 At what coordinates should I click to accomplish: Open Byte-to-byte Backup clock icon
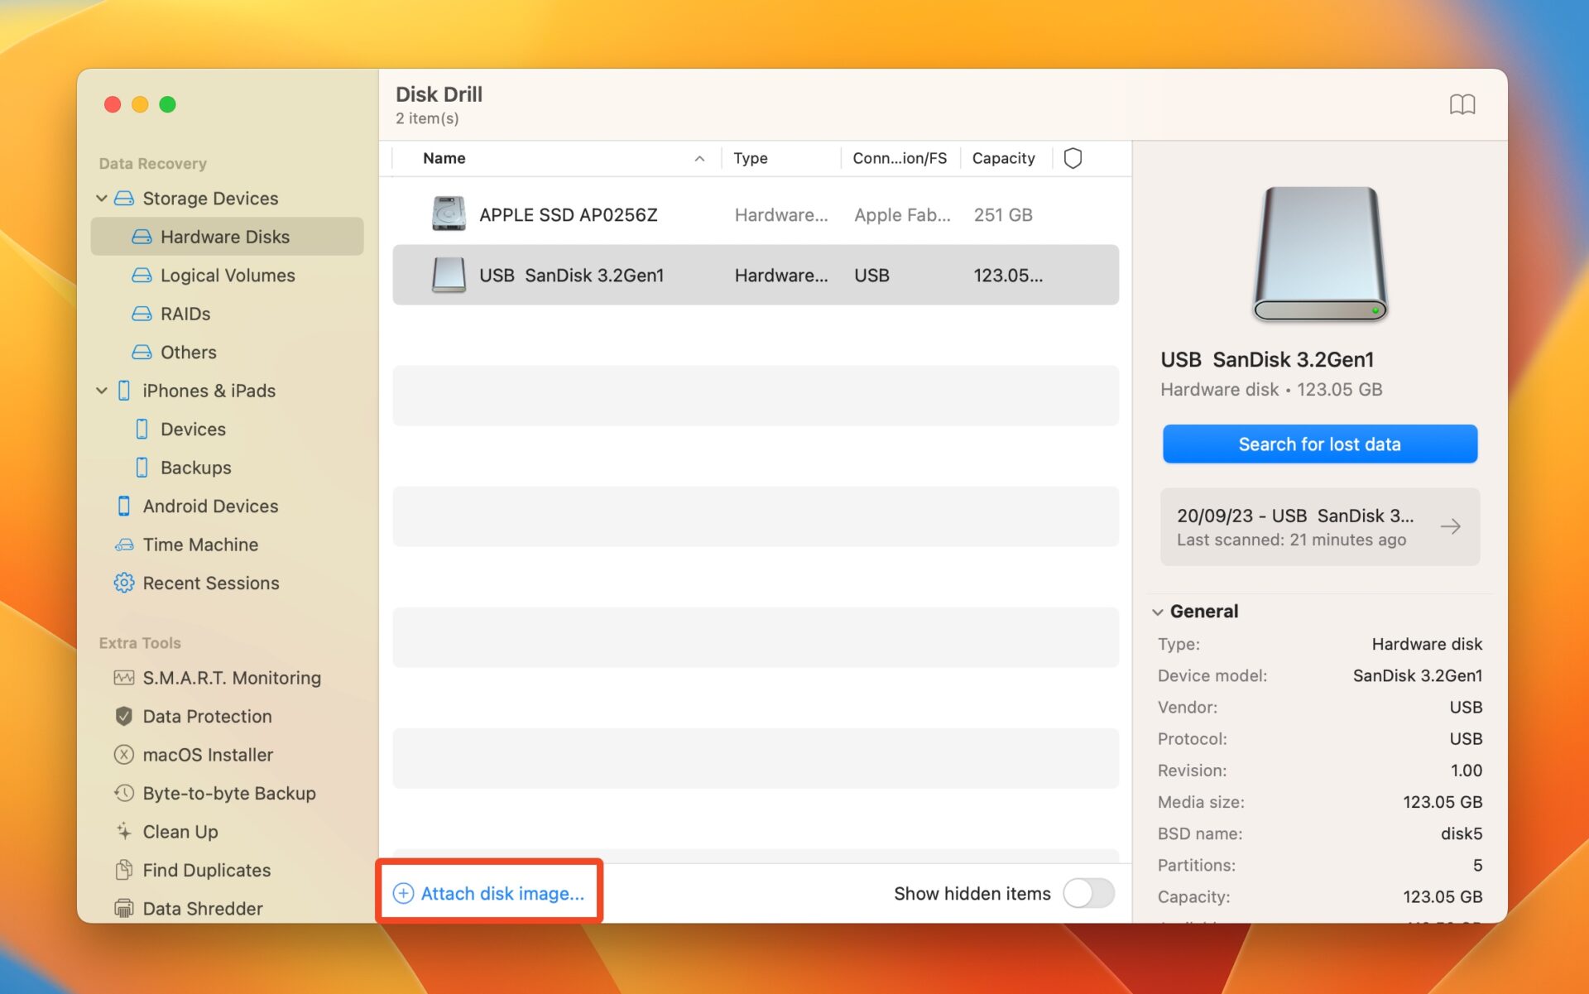[x=123, y=793]
